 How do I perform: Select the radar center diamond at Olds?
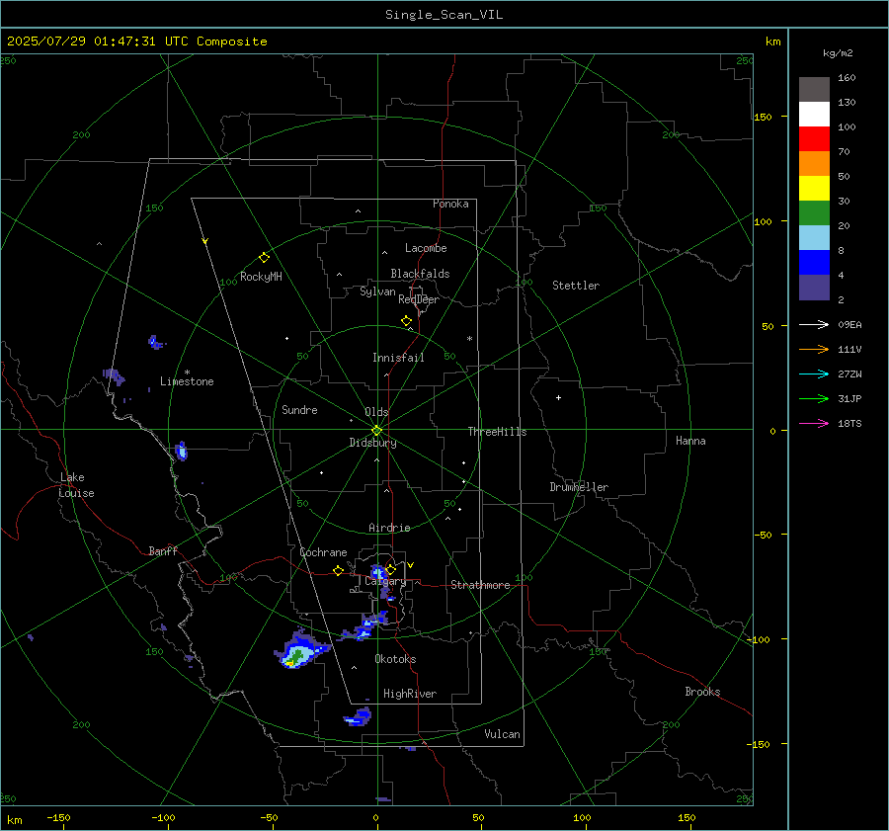(377, 430)
